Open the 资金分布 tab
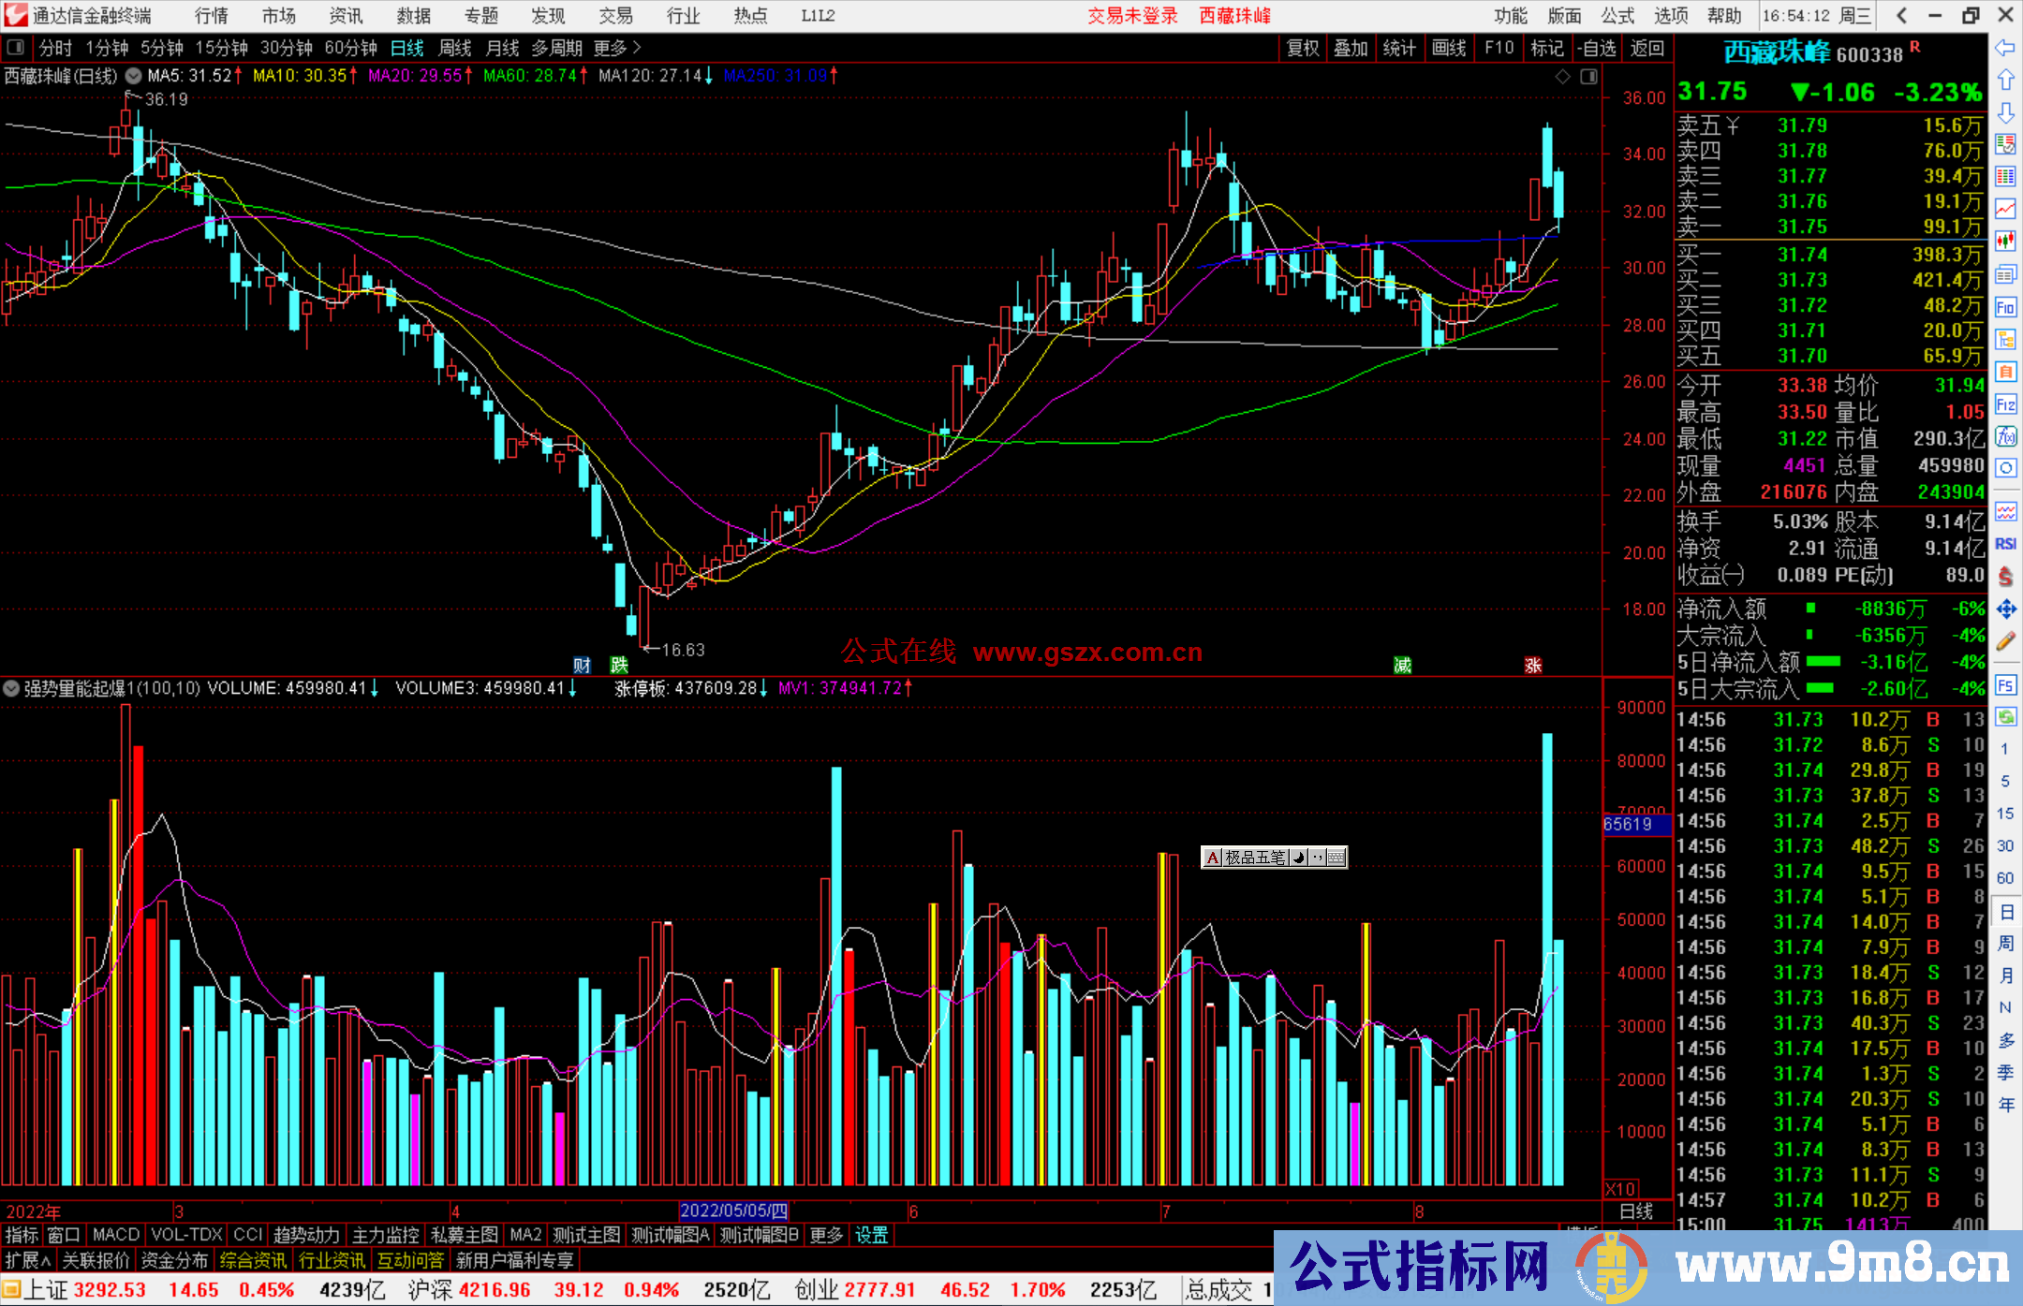The height and width of the screenshot is (1306, 2023). pyautogui.click(x=174, y=1260)
